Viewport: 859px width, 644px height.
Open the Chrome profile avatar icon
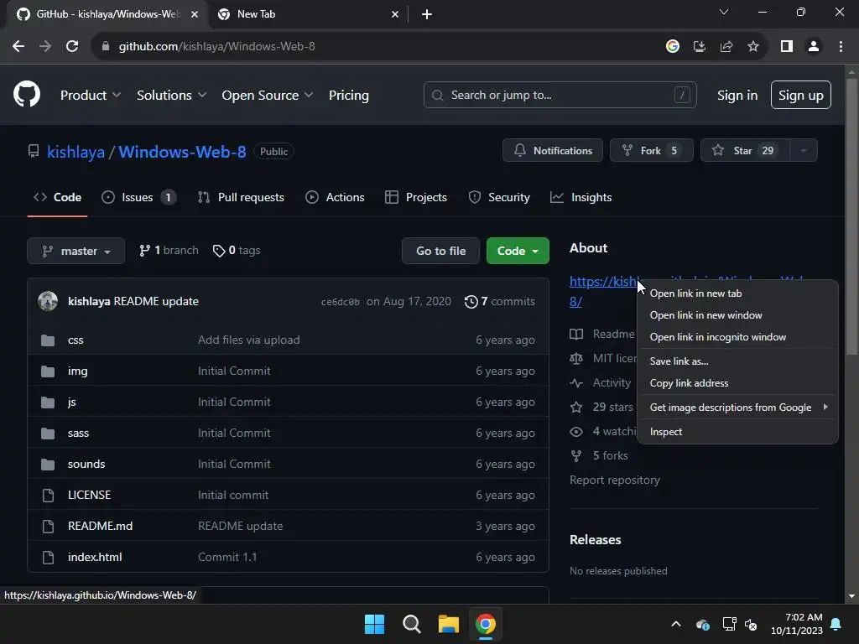pos(814,47)
